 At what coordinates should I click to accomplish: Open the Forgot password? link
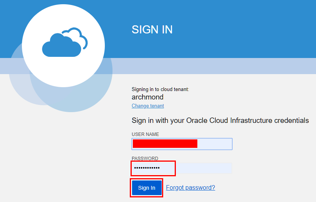coord(190,187)
